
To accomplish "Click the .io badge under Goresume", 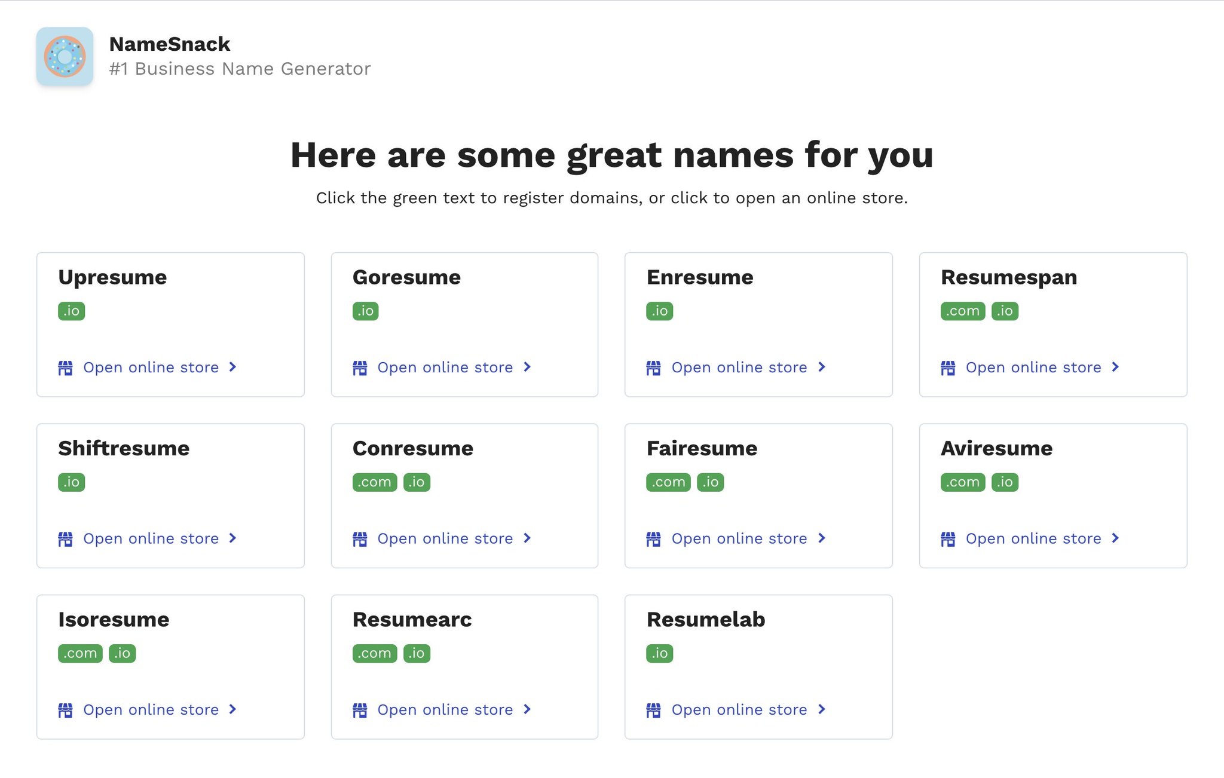I will click(365, 311).
